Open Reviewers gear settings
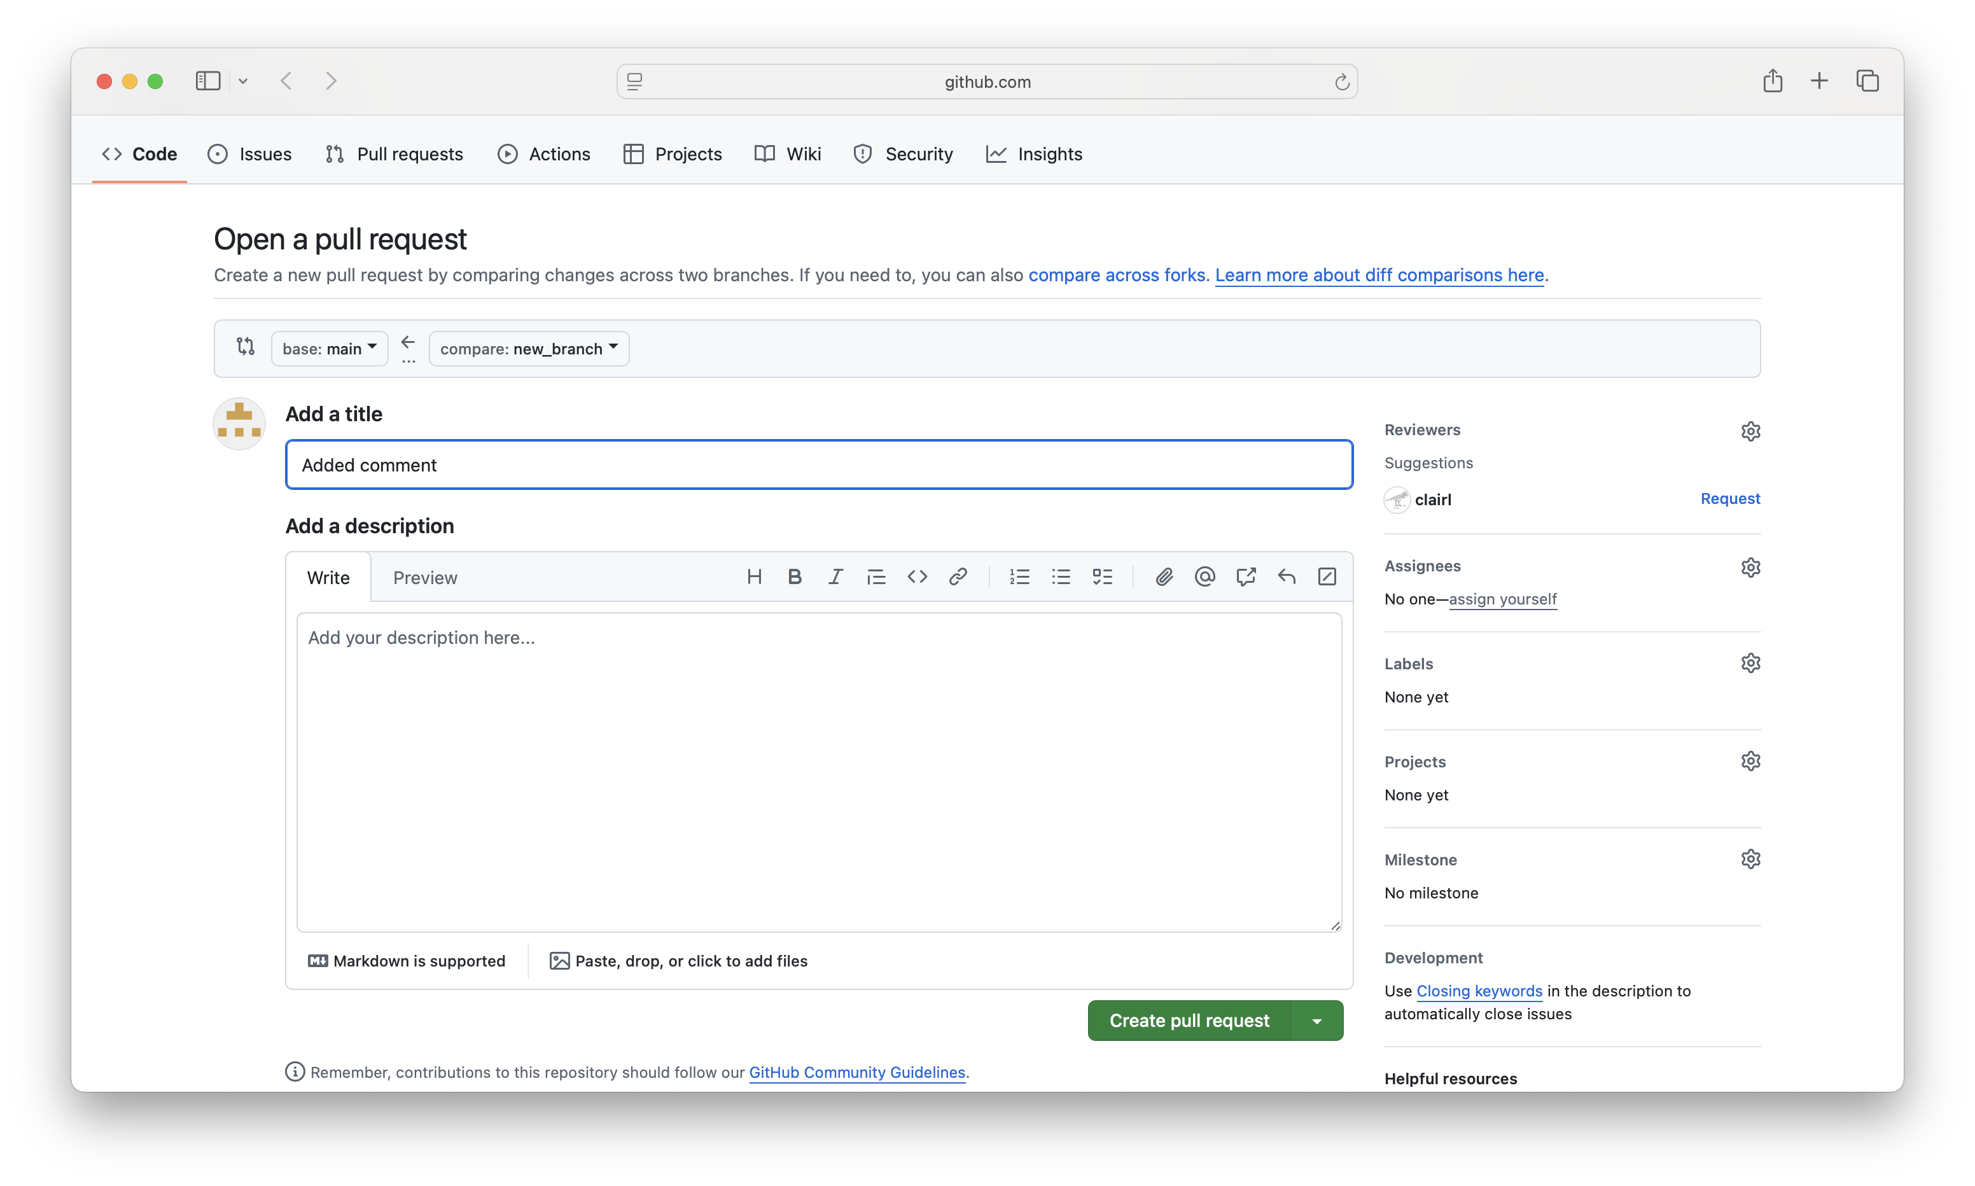Screen dimensions: 1975x1186 pyautogui.click(x=1750, y=431)
